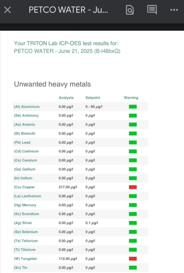Select the (Sn) Tin element entry
The image size is (184, 273).
[x=20, y=268]
